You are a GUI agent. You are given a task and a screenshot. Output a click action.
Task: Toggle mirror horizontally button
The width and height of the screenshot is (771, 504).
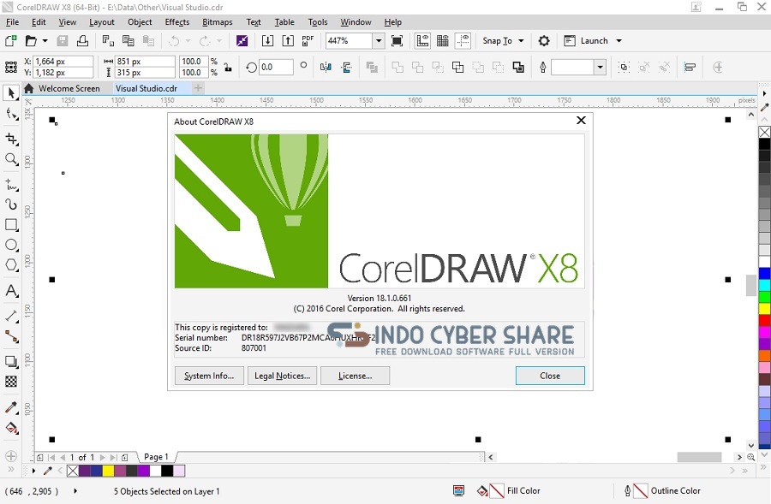326,68
